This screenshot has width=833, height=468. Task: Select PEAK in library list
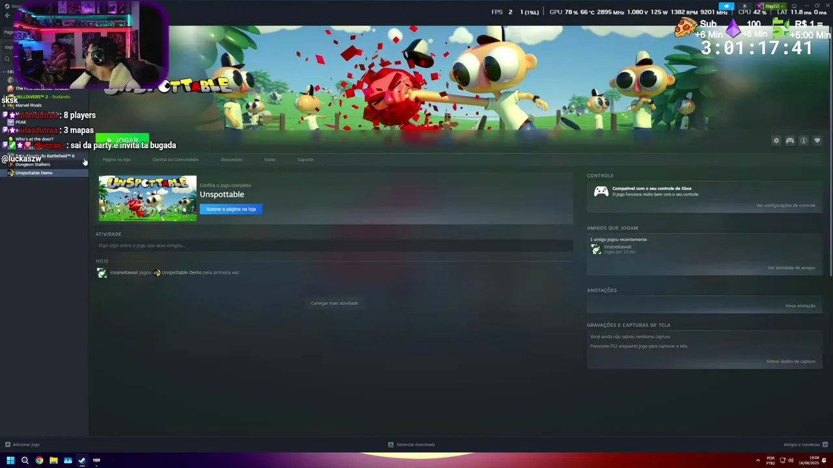pyautogui.click(x=44, y=122)
